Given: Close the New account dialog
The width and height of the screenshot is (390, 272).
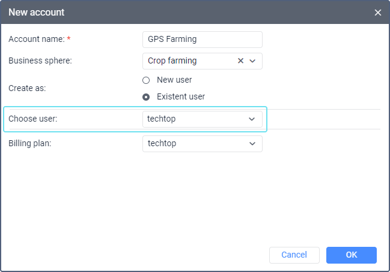Looking at the screenshot, I should click(x=377, y=12).
